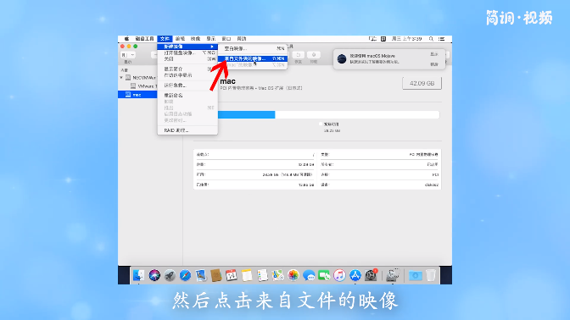The width and height of the screenshot is (570, 320).
Task: Open the Apple menu
Action: click(126, 38)
